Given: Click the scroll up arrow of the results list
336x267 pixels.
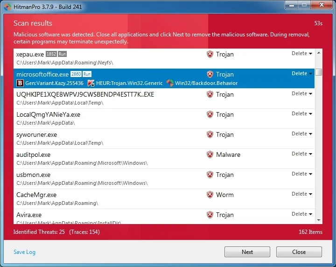Looking at the screenshot, I should [x=319, y=53].
